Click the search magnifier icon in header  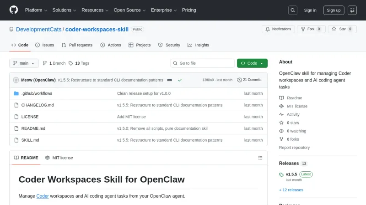[x=292, y=10]
